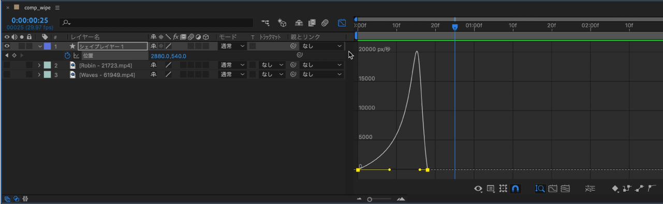Hide the シェイプレイヤー 1 layer
663x204 pixels.
coord(7,46)
